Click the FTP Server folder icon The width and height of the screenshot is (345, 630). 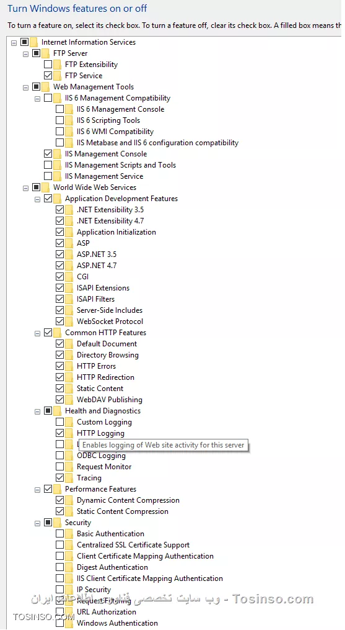[x=46, y=53]
